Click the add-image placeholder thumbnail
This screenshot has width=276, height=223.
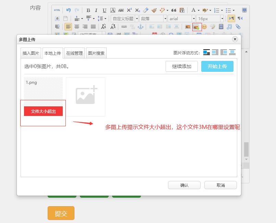pyautogui.click(x=85, y=97)
